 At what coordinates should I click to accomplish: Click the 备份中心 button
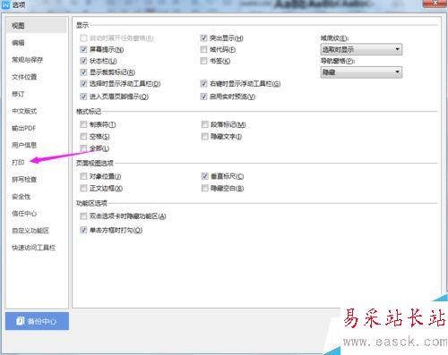click(37, 321)
